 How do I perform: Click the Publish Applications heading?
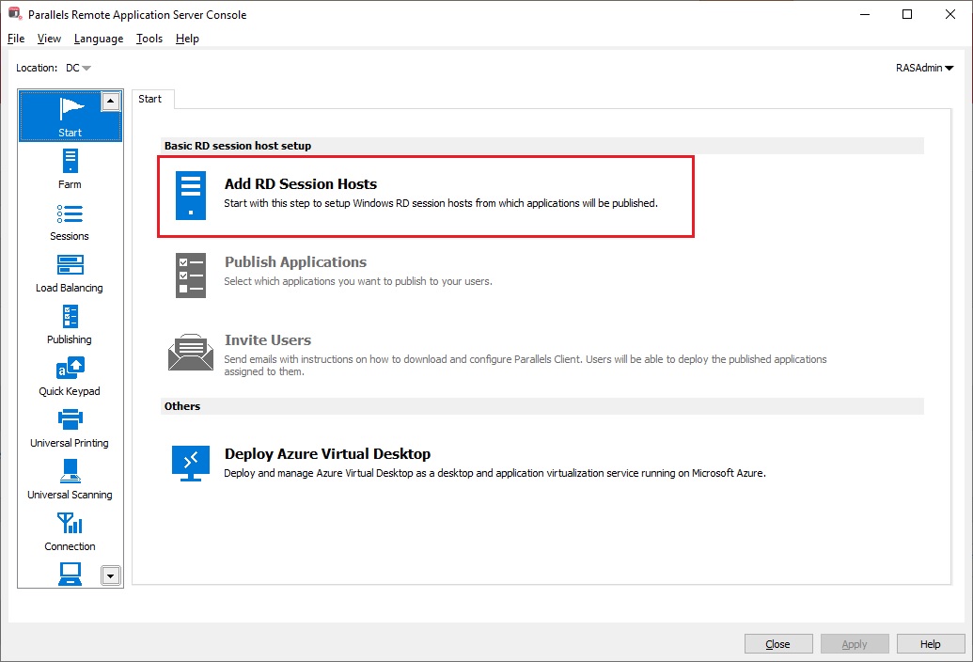(x=295, y=261)
